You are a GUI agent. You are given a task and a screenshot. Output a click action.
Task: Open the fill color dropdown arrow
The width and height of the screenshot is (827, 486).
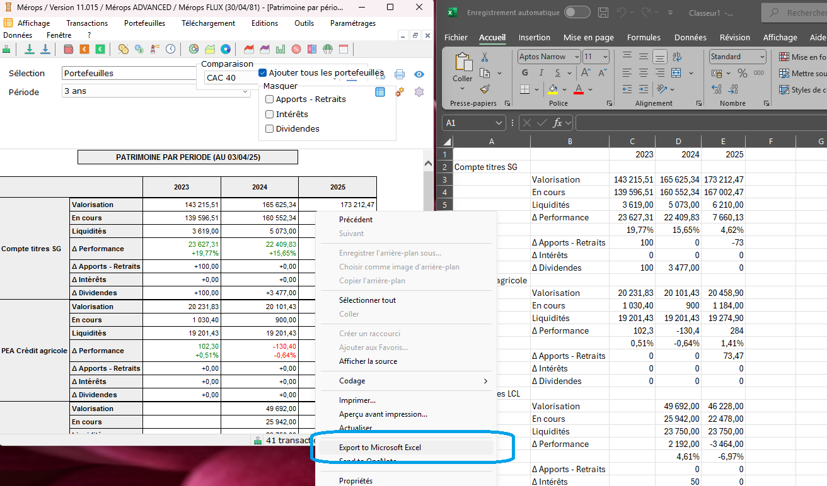click(565, 89)
